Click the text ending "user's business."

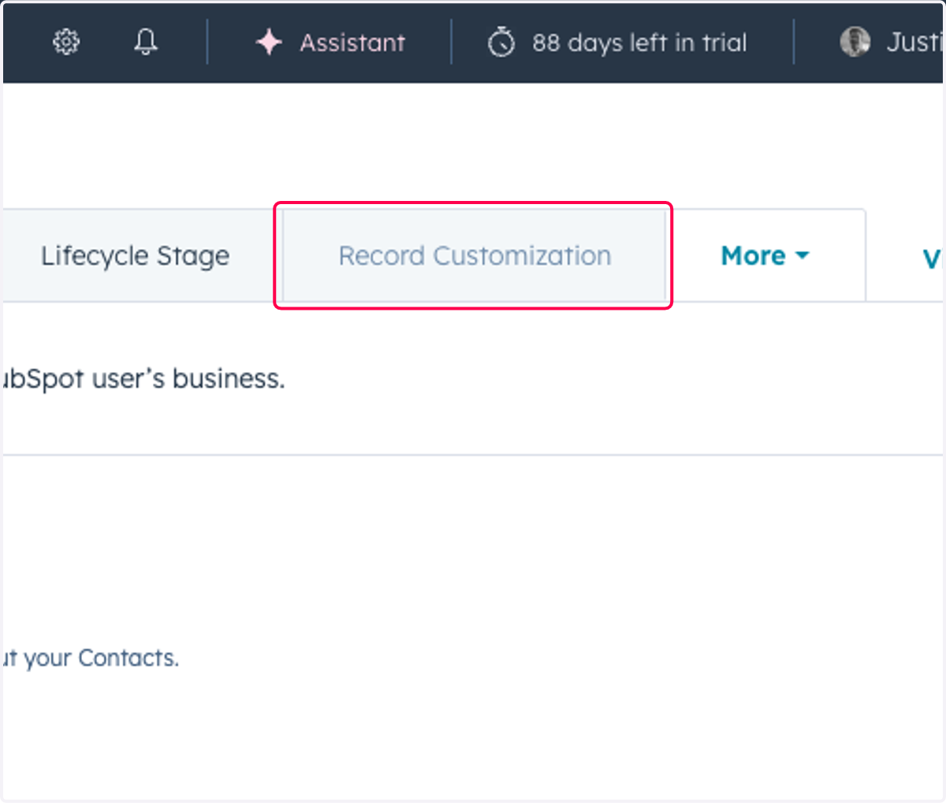pyautogui.click(x=143, y=379)
